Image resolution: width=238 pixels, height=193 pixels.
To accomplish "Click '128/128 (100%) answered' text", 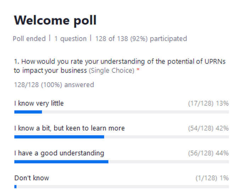I will point(54,85).
